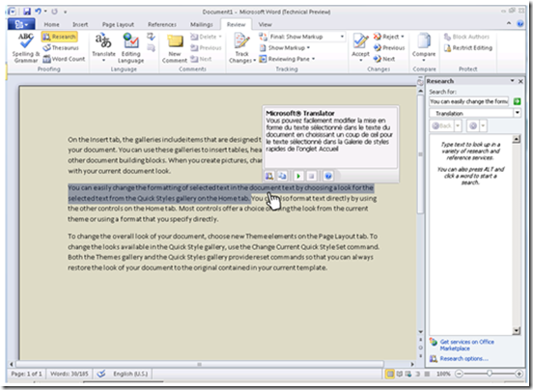The height and width of the screenshot is (390, 533).
Task: Expand the Final: Show Markup dropdown
Action: point(342,37)
